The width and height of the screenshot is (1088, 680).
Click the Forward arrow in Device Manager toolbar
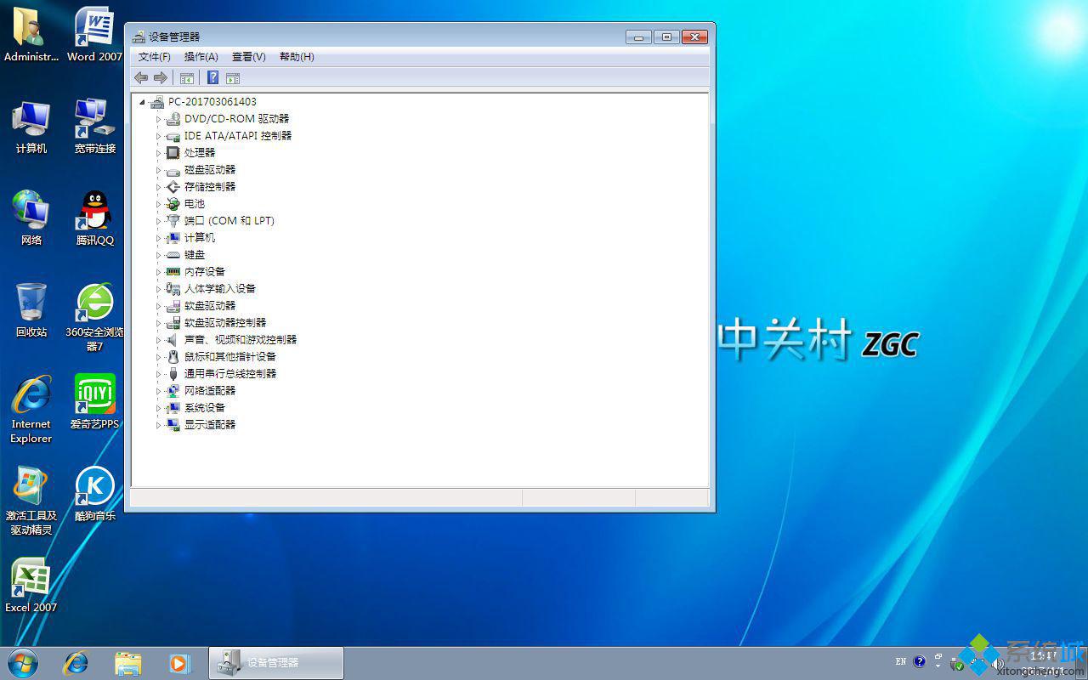(x=160, y=78)
